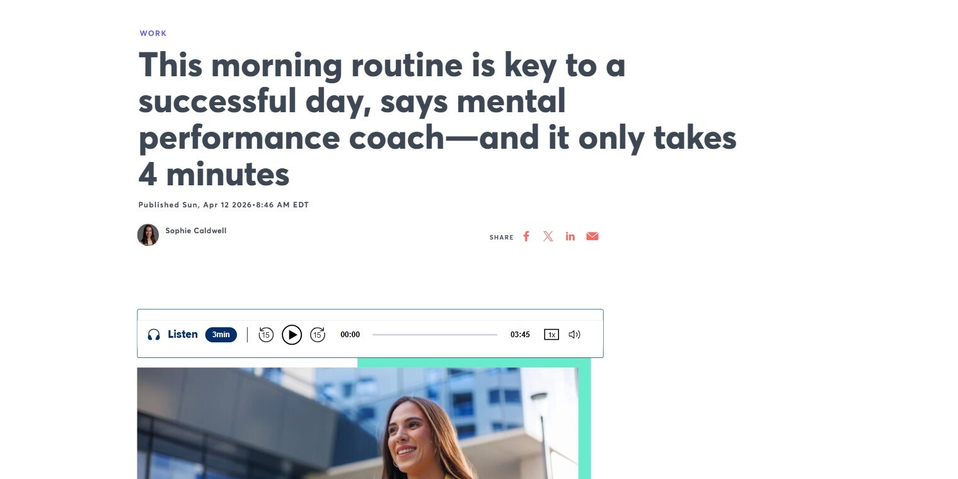The image size is (958, 479).
Task: Click the audio progress bar
Action: (435, 335)
